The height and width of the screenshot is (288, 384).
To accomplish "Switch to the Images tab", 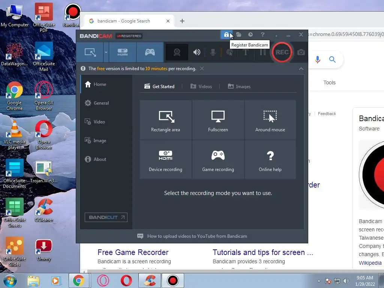I will (x=239, y=87).
